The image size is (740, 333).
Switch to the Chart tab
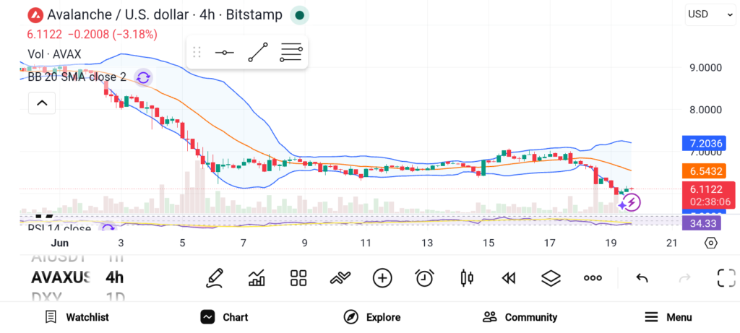point(224,317)
